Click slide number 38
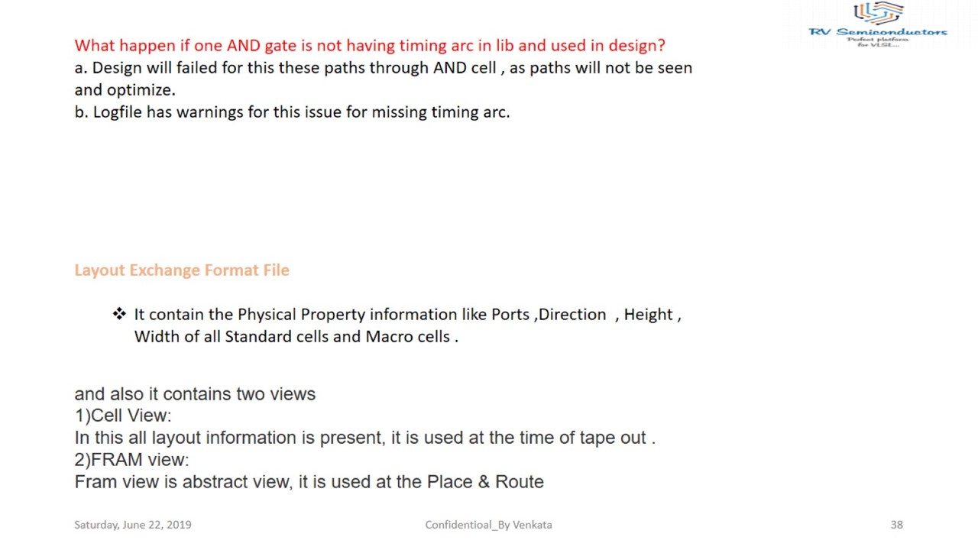978x550 pixels. click(896, 525)
